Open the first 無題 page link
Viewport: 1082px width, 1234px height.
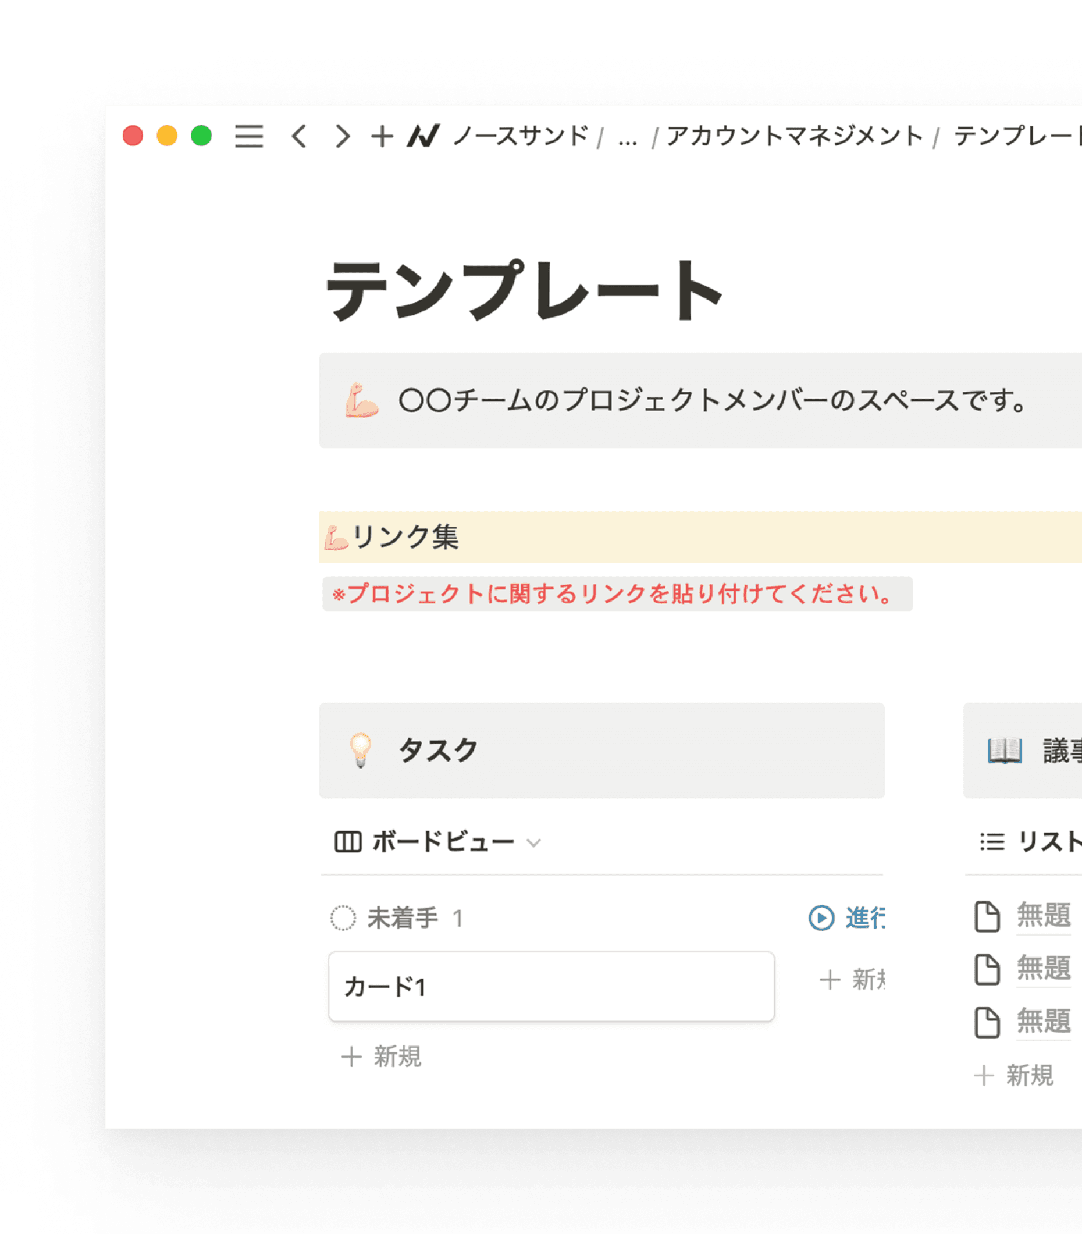point(1043,915)
